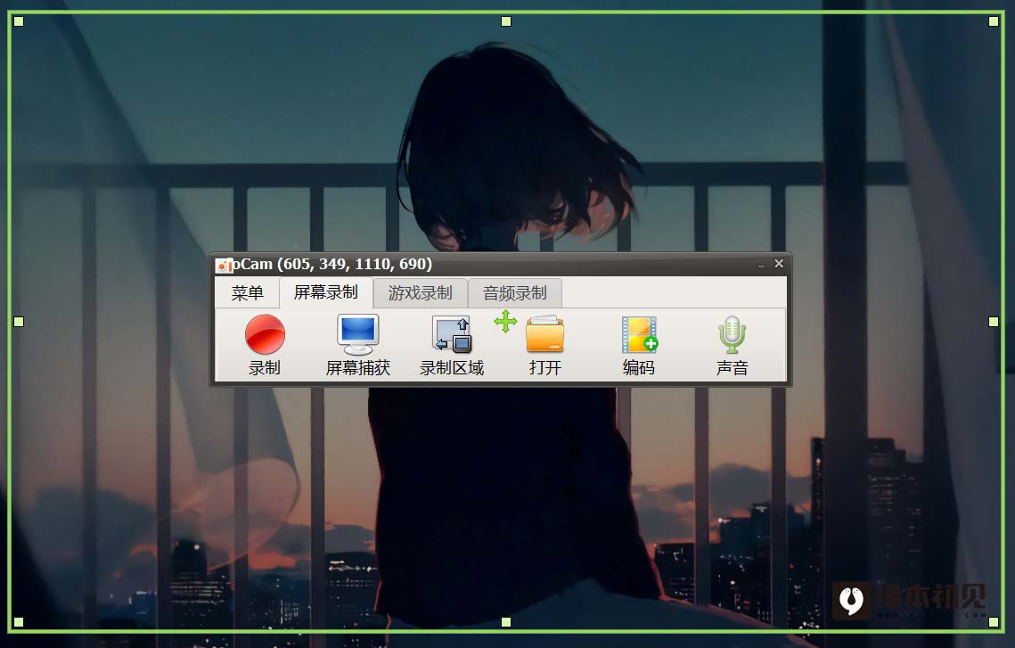Click the bottom-center handle of recording frame
Image resolution: width=1015 pixels, height=648 pixels.
tap(506, 622)
